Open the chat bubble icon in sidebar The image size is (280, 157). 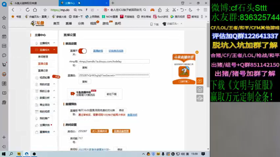(4, 55)
